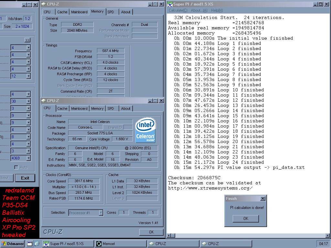Open the SPD tab in the CPU-Z memory timings window
Screen dimensions: 331x248
[x=111, y=12]
